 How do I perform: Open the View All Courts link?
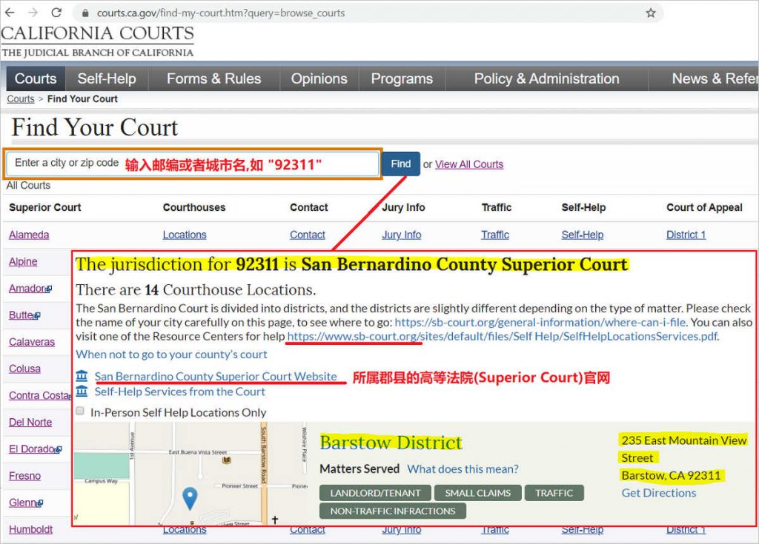tap(469, 164)
